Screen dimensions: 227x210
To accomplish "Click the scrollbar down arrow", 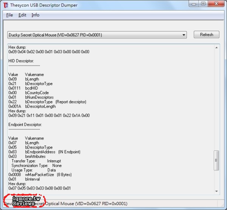I will pos(216,191).
